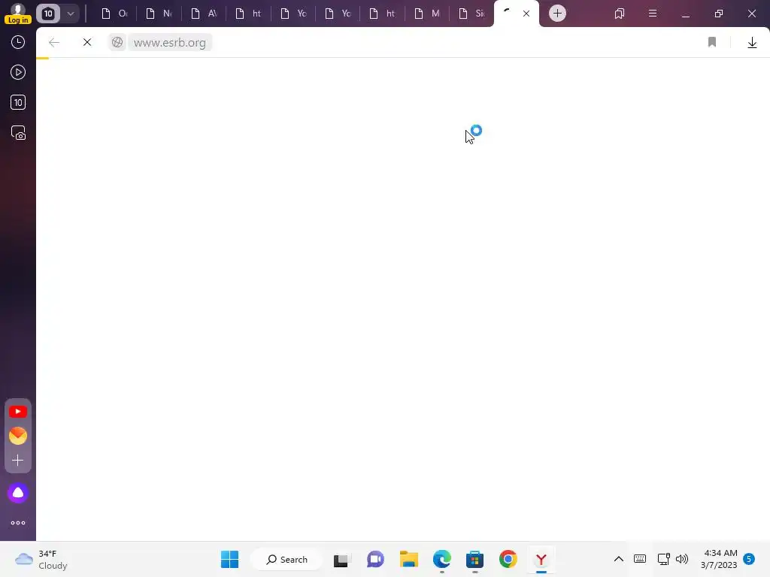Switch to the tab labeled 'AV'
Image resolution: width=770 pixels, height=577 pixels.
pos(204,14)
